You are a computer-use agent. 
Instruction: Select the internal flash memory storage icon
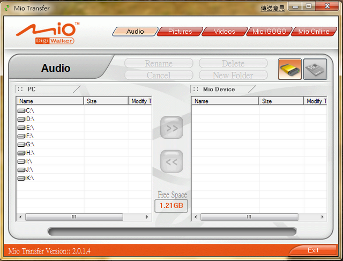pyautogui.click(x=289, y=69)
